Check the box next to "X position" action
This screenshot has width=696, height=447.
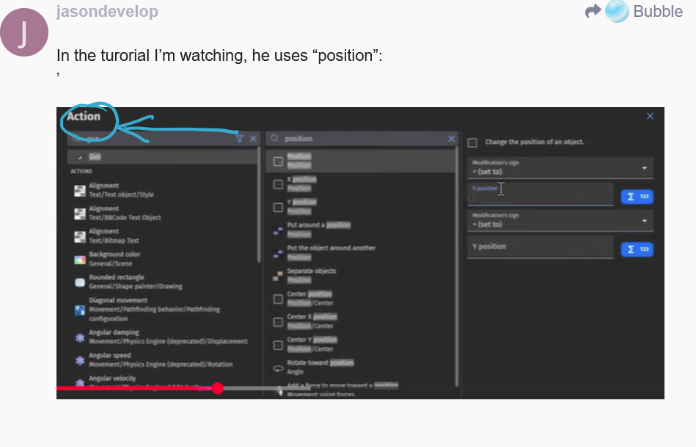(278, 184)
